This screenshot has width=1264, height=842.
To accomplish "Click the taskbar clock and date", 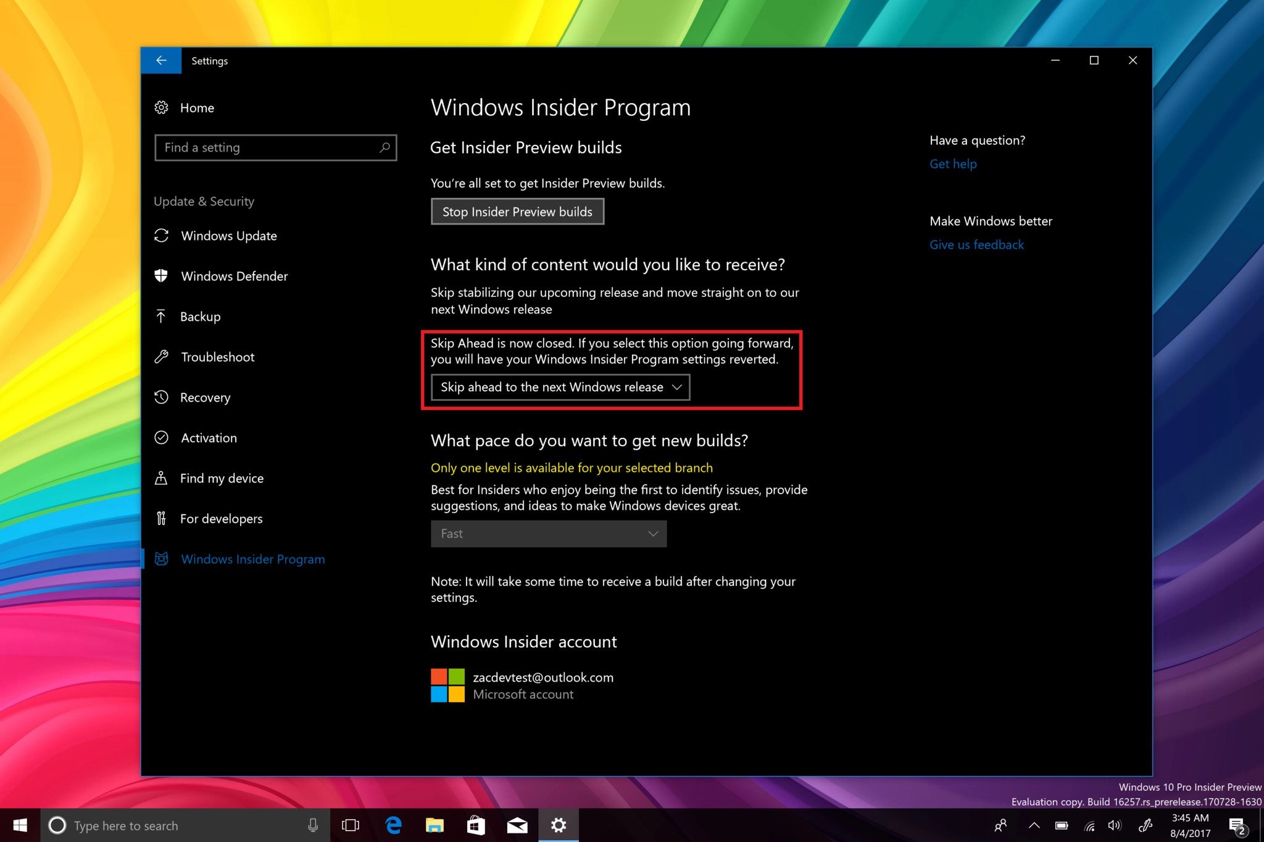I will point(1190,825).
